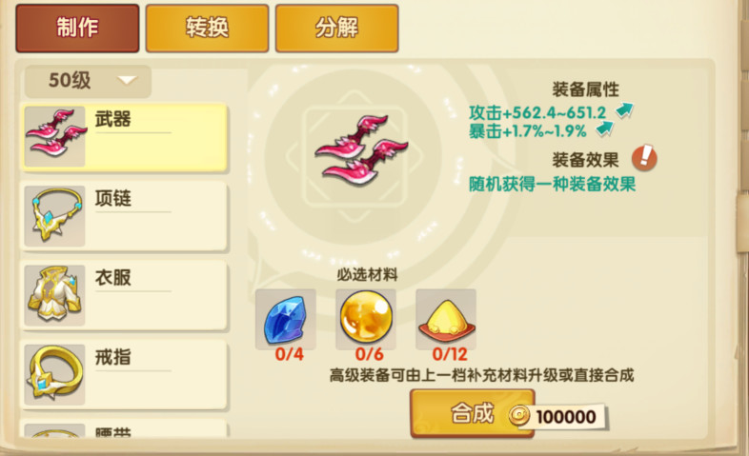Screen dimensions: 749x456
Task: Open the 50级 level dropdown
Action: [x=88, y=81]
